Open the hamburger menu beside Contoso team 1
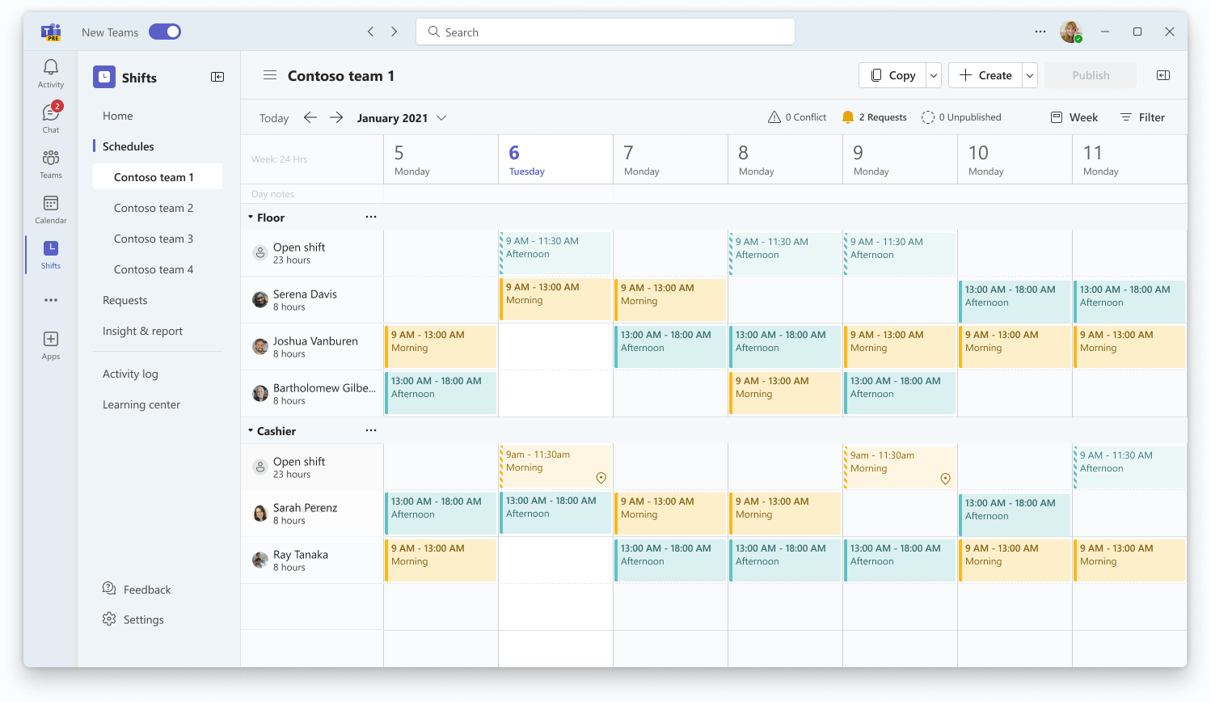1211x702 pixels. coord(270,75)
